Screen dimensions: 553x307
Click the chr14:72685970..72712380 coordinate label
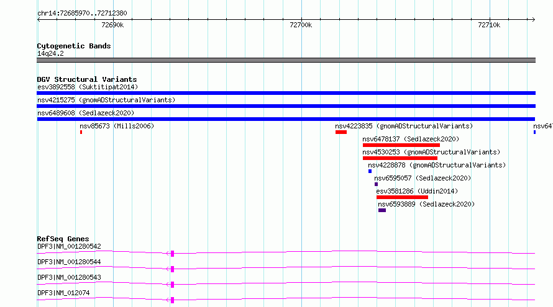82,13
